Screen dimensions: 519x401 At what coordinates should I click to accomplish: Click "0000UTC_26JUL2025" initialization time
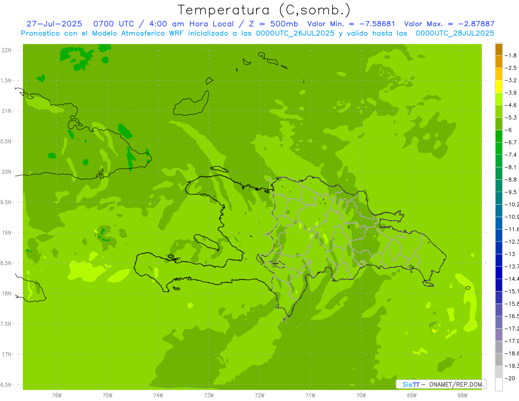295,33
